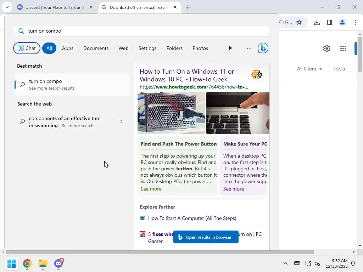Open Chrome three-dot menu

click(x=355, y=22)
